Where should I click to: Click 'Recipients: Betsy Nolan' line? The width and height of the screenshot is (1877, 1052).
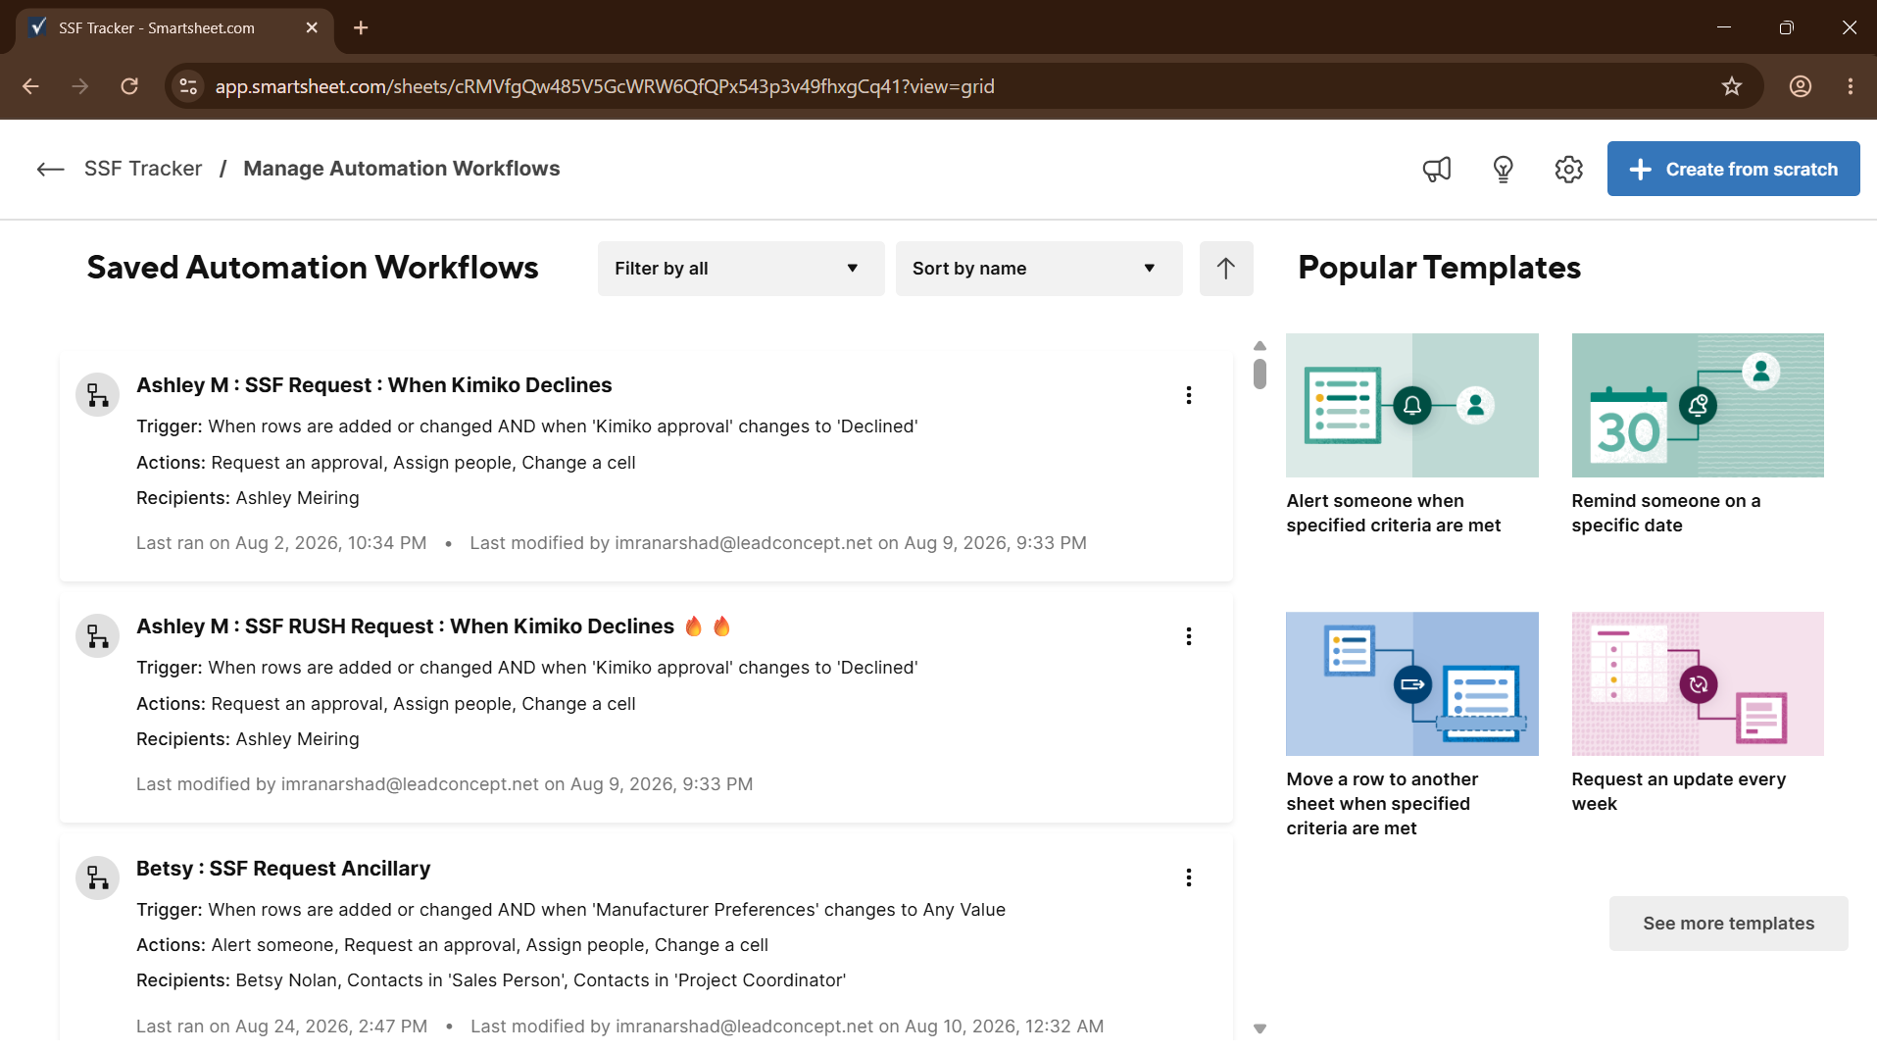point(491,980)
